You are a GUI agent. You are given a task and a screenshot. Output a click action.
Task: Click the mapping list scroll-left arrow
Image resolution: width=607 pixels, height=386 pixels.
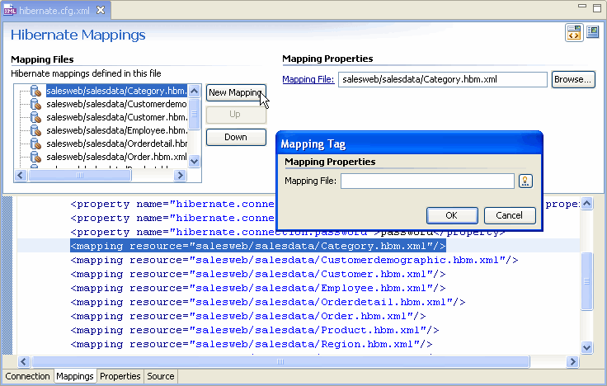21,176
